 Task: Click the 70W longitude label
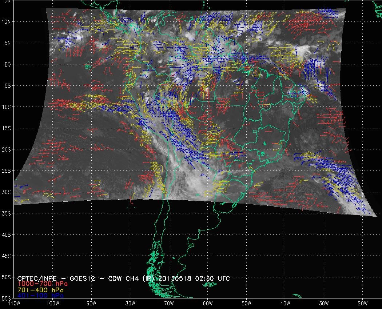(x=169, y=304)
